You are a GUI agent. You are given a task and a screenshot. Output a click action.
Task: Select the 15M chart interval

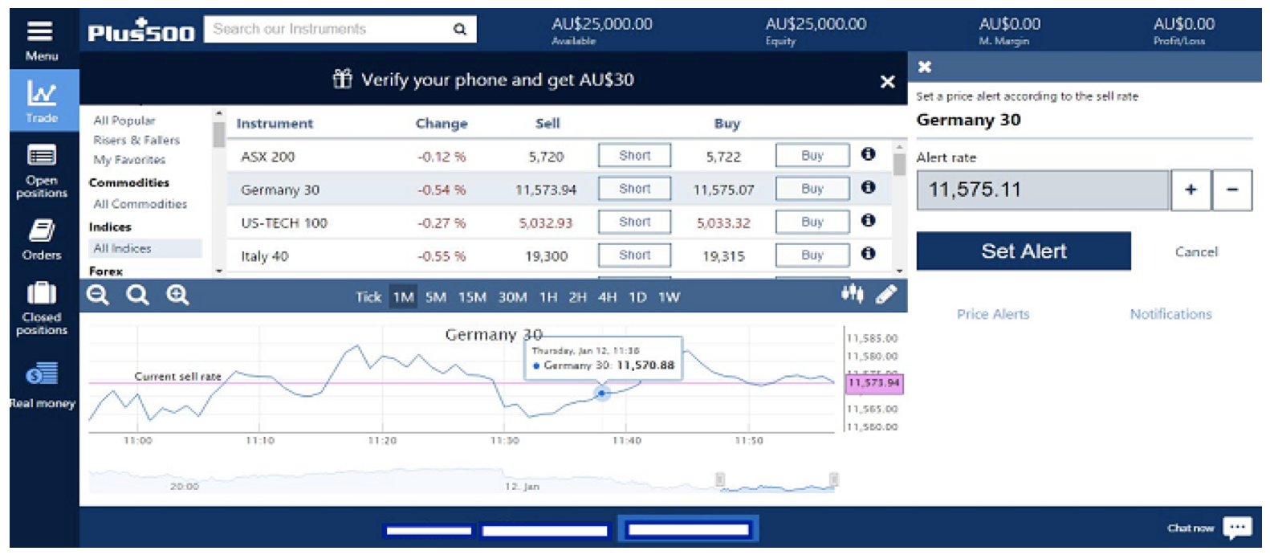point(472,297)
